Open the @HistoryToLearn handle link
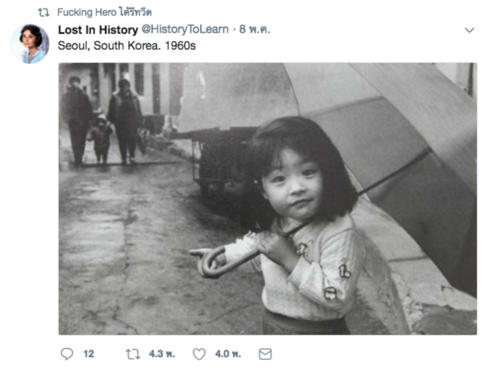Image resolution: width=486 pixels, height=368 pixels. pos(185,29)
